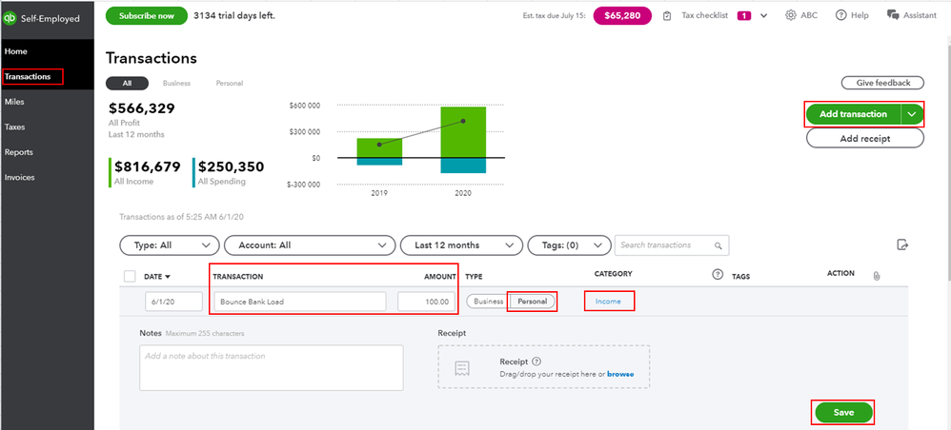Viewport: 951px width, 430px height.
Task: Click the search magnifier icon
Action: tap(719, 245)
